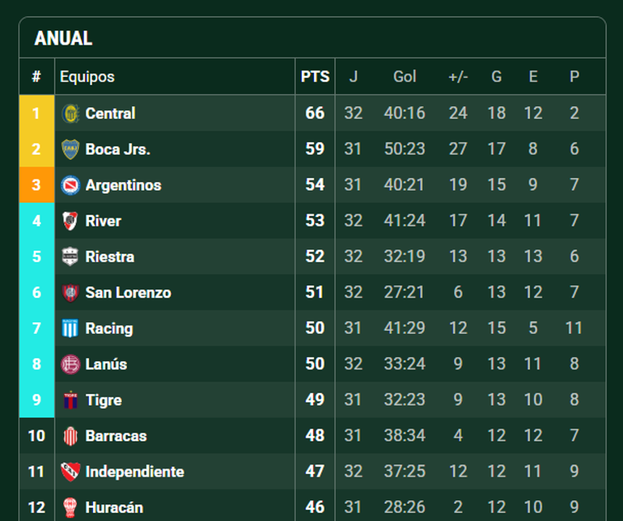Click the San Lorenzo club crest
The height and width of the screenshot is (521, 623).
70,293
